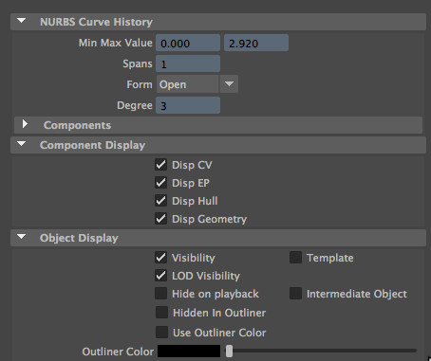Open the black Outliner Color swatch
The image size is (431, 361).
point(189,352)
